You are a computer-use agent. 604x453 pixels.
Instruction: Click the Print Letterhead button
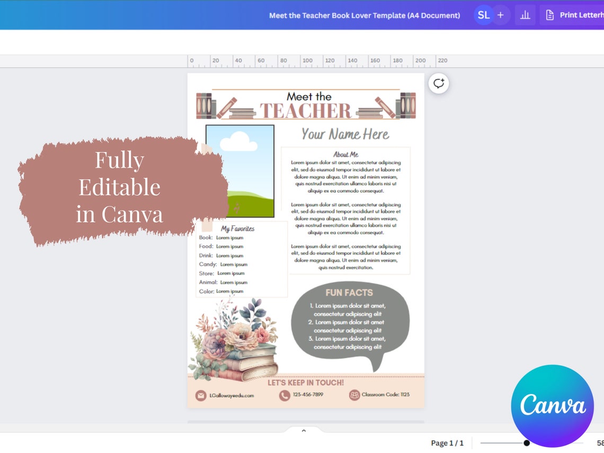click(x=575, y=15)
